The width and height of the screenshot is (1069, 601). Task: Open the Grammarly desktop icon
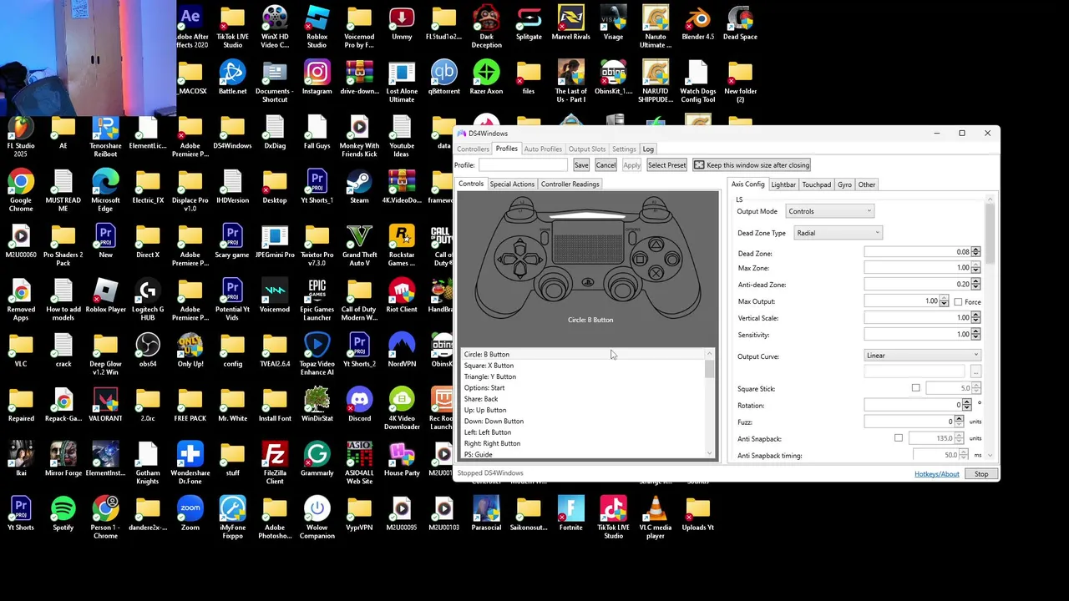click(x=317, y=460)
